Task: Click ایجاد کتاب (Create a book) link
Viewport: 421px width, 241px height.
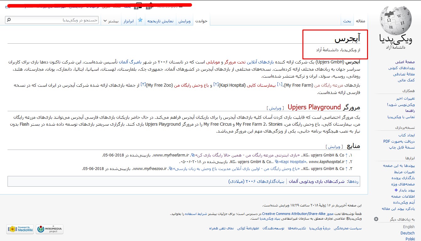Action: coord(407,135)
